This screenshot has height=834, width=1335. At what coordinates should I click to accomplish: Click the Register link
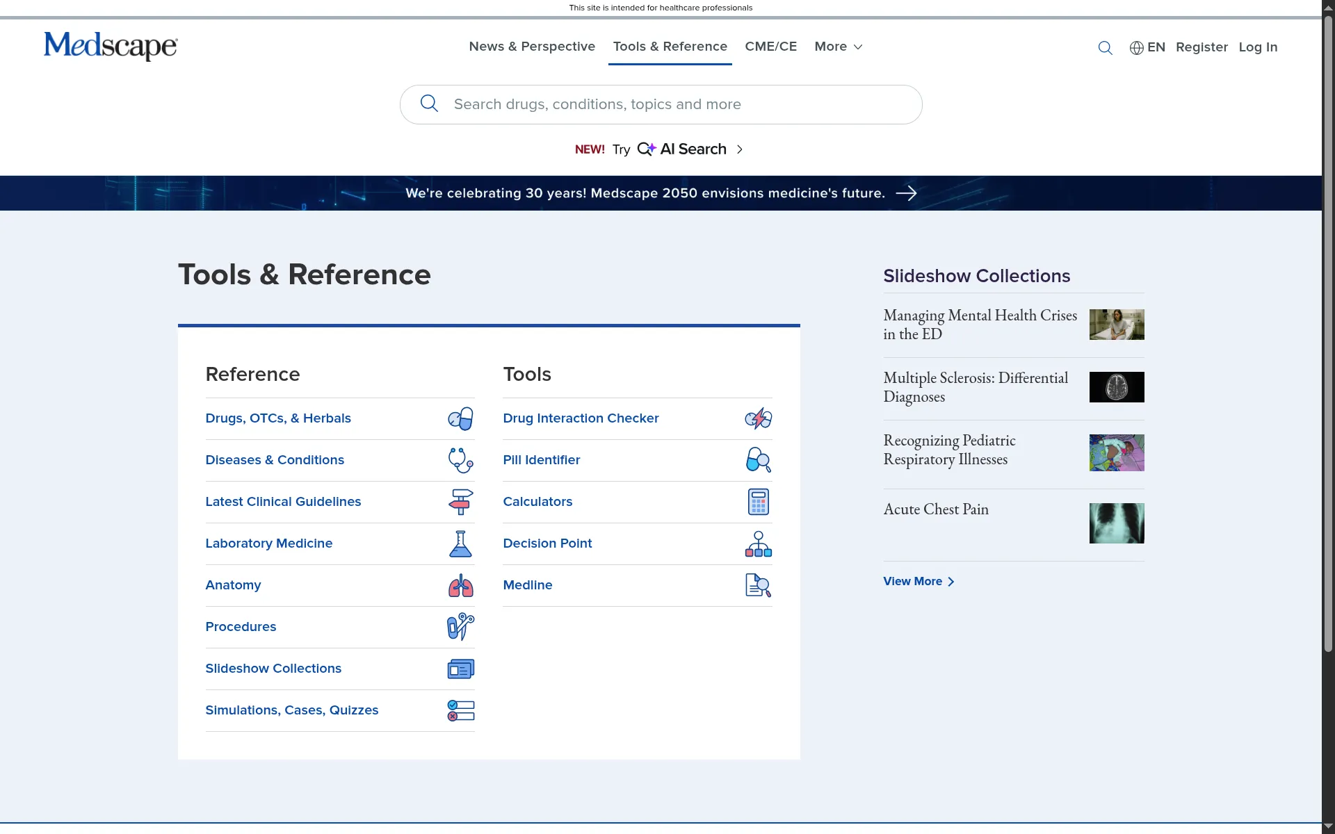pos(1202,47)
